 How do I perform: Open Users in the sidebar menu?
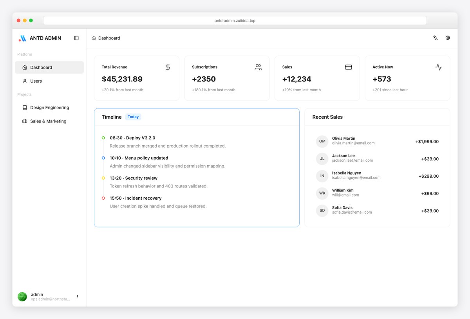(49, 81)
